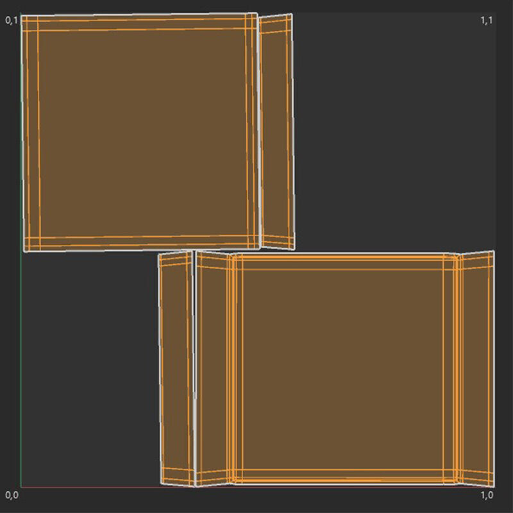Screen dimensions: 513x513
Task: Click the "1,0" UV corner label
Action: pyautogui.click(x=487, y=495)
